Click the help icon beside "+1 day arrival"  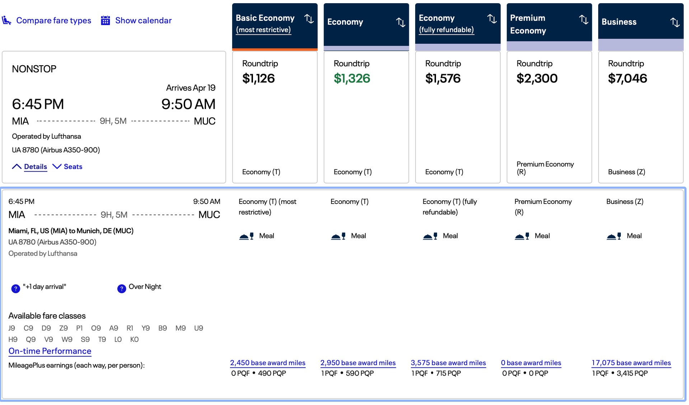[x=15, y=289]
